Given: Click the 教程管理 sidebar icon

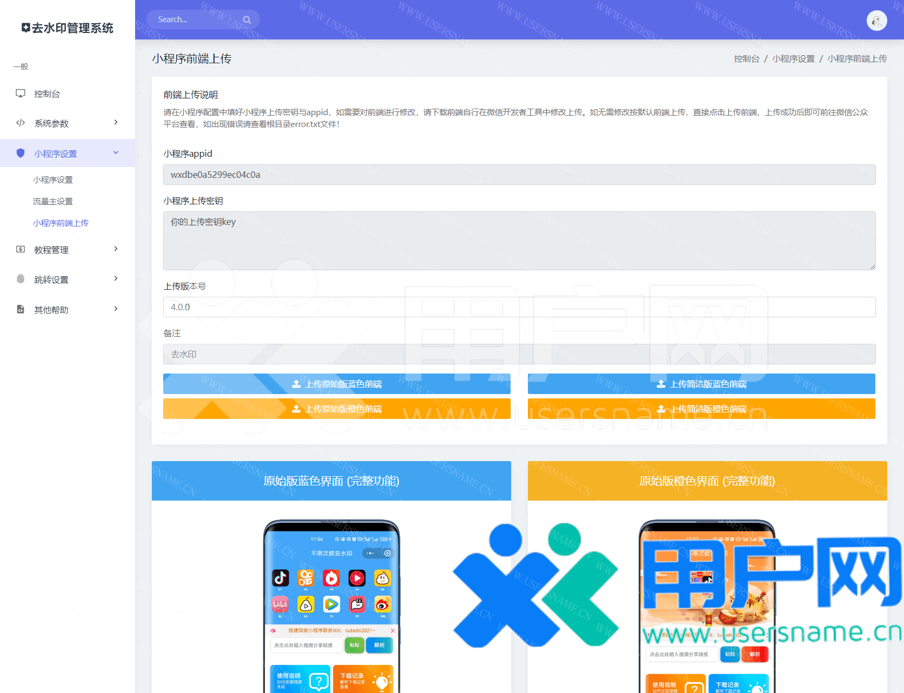Looking at the screenshot, I should [x=21, y=249].
